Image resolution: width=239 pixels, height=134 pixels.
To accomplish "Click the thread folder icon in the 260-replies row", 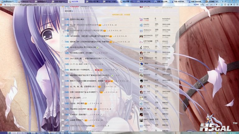I will click(x=63, y=120).
